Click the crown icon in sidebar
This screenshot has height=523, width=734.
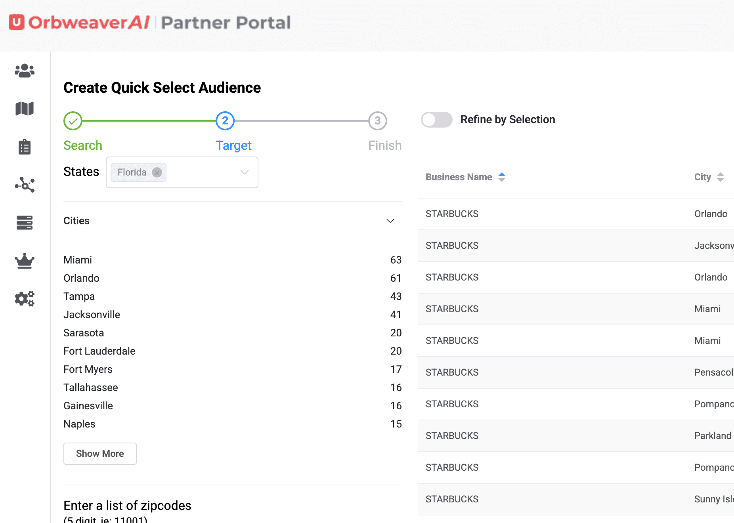[25, 261]
